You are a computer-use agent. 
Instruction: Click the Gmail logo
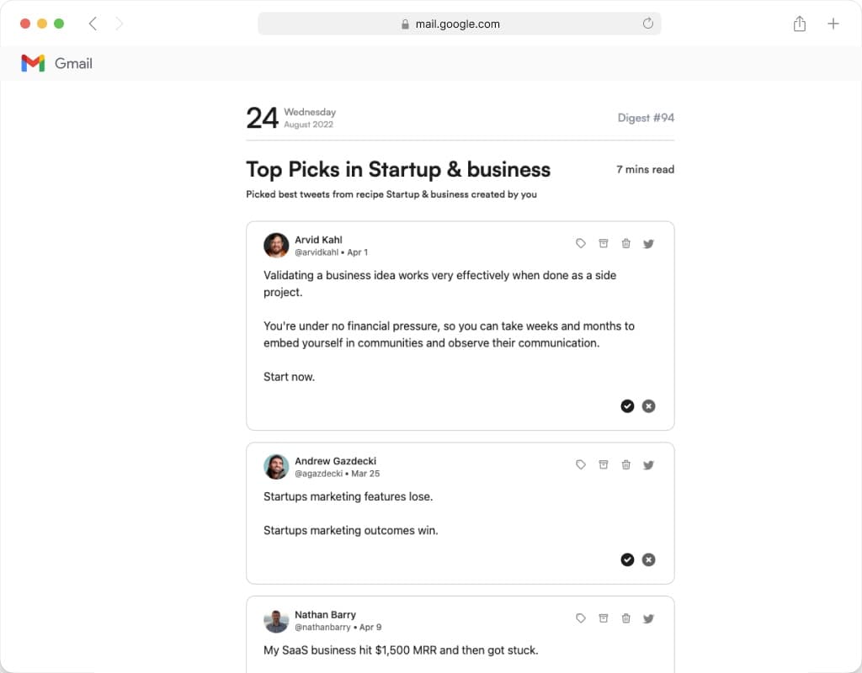click(33, 63)
